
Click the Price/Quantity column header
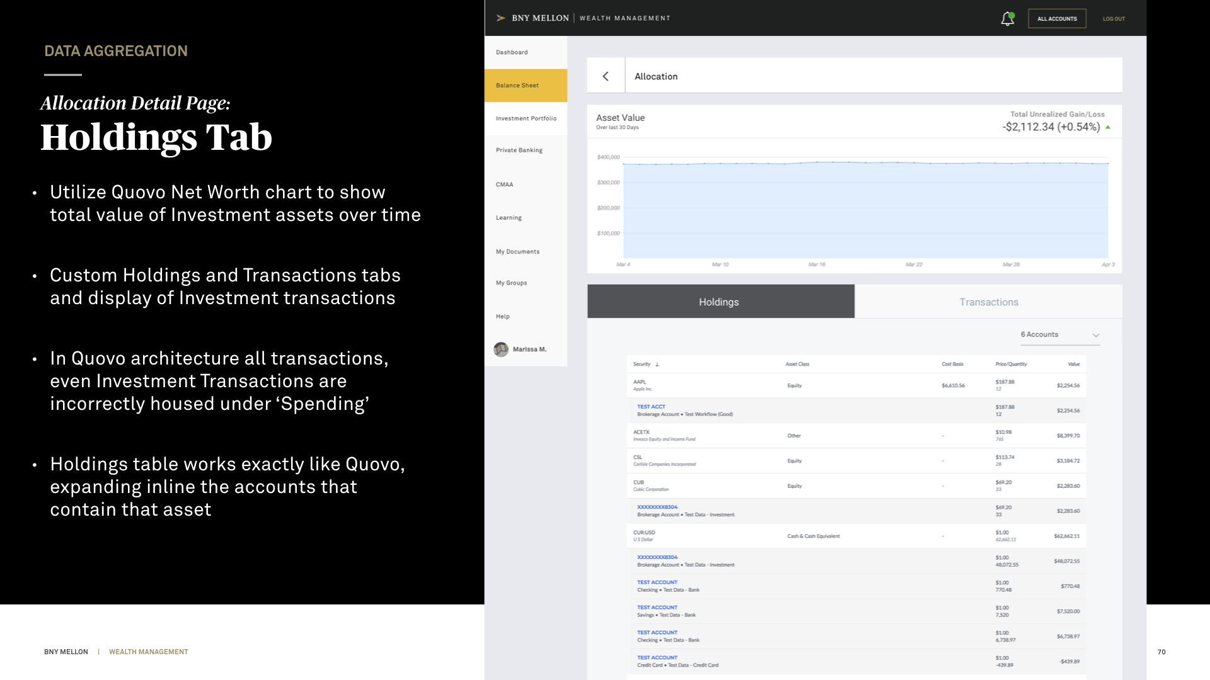click(1011, 365)
